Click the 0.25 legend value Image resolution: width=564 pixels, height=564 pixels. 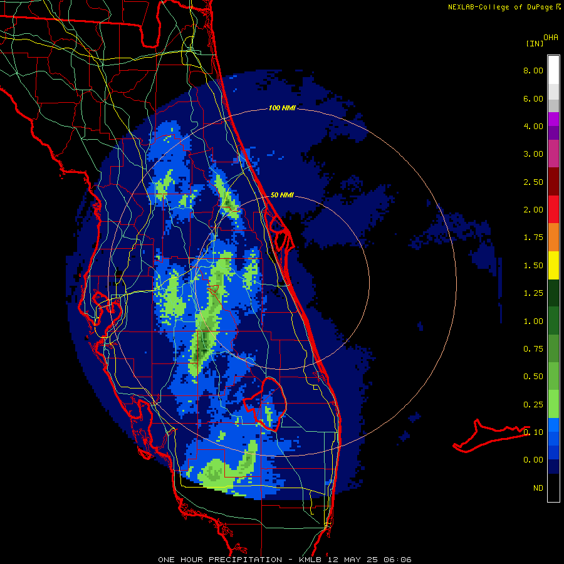(x=533, y=405)
